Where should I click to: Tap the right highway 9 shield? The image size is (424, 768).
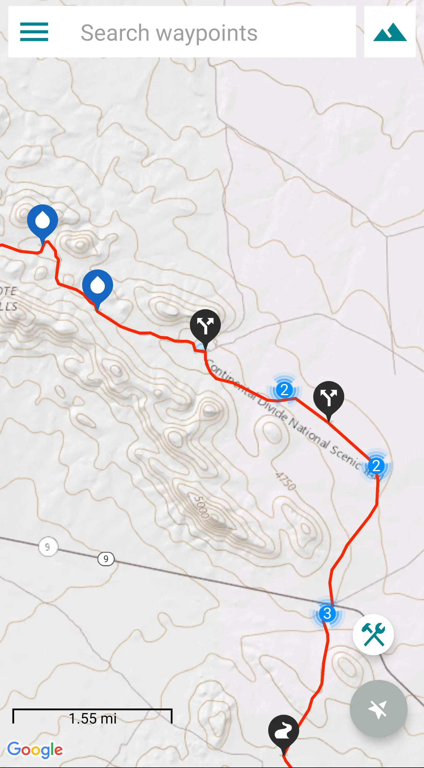(x=106, y=559)
